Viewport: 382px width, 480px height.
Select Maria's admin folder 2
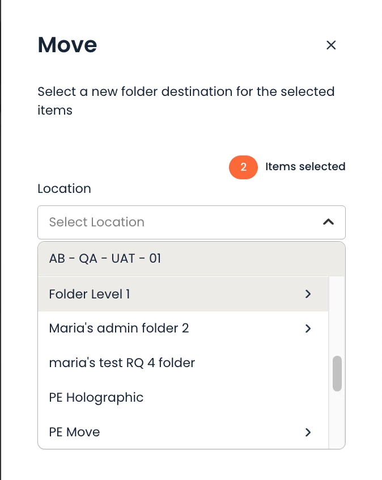coord(119,328)
